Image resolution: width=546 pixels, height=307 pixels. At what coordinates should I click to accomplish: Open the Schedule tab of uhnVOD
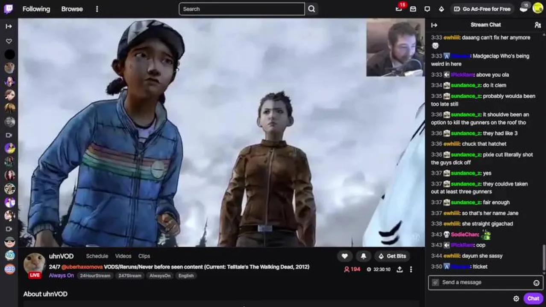[97, 256]
